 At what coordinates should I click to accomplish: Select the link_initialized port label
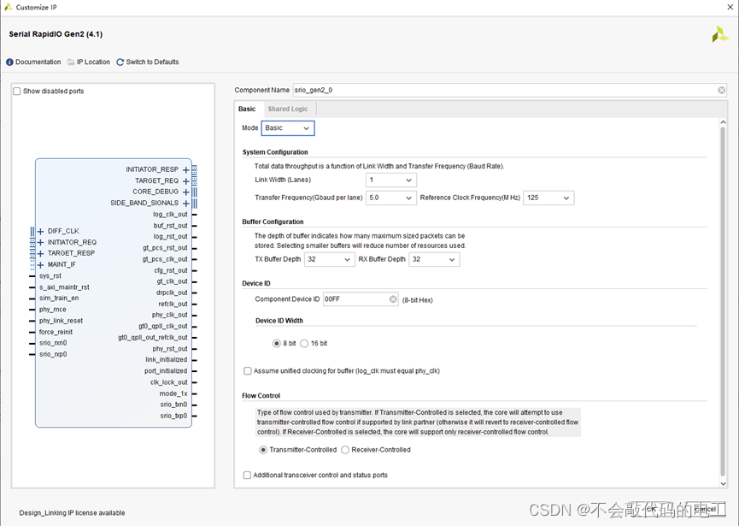[167, 360]
